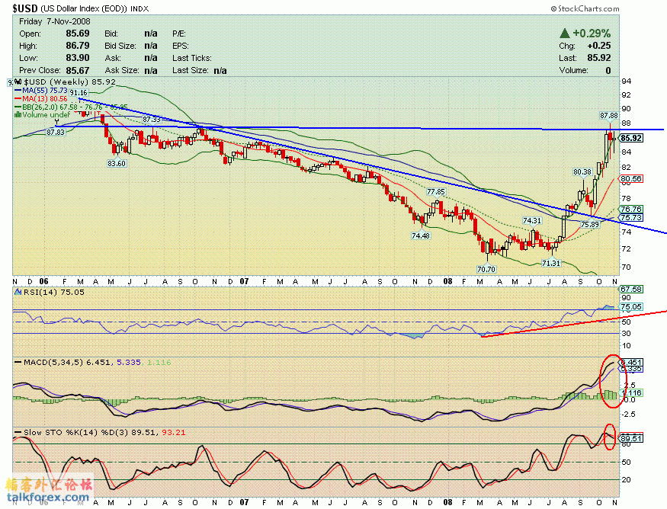
Task: Click the MA(13) 80.56 legend entry
Action: pyautogui.click(x=41, y=98)
